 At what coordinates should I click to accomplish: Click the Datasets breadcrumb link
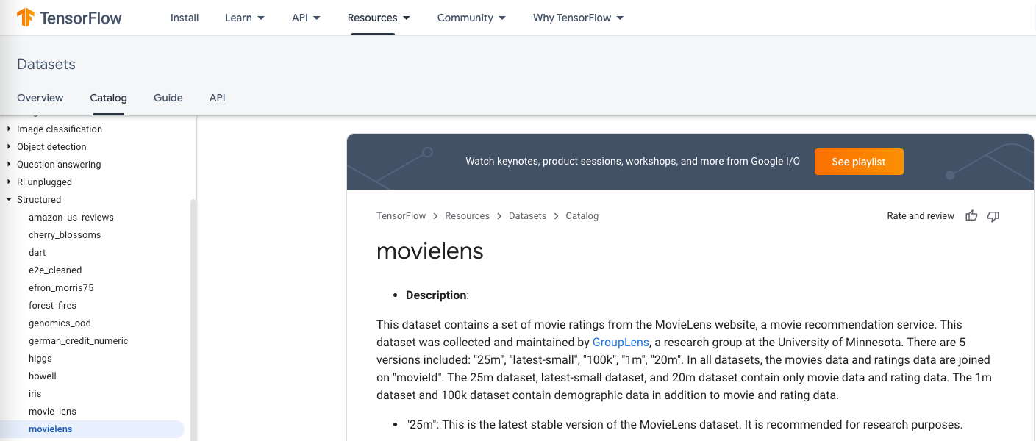click(527, 216)
